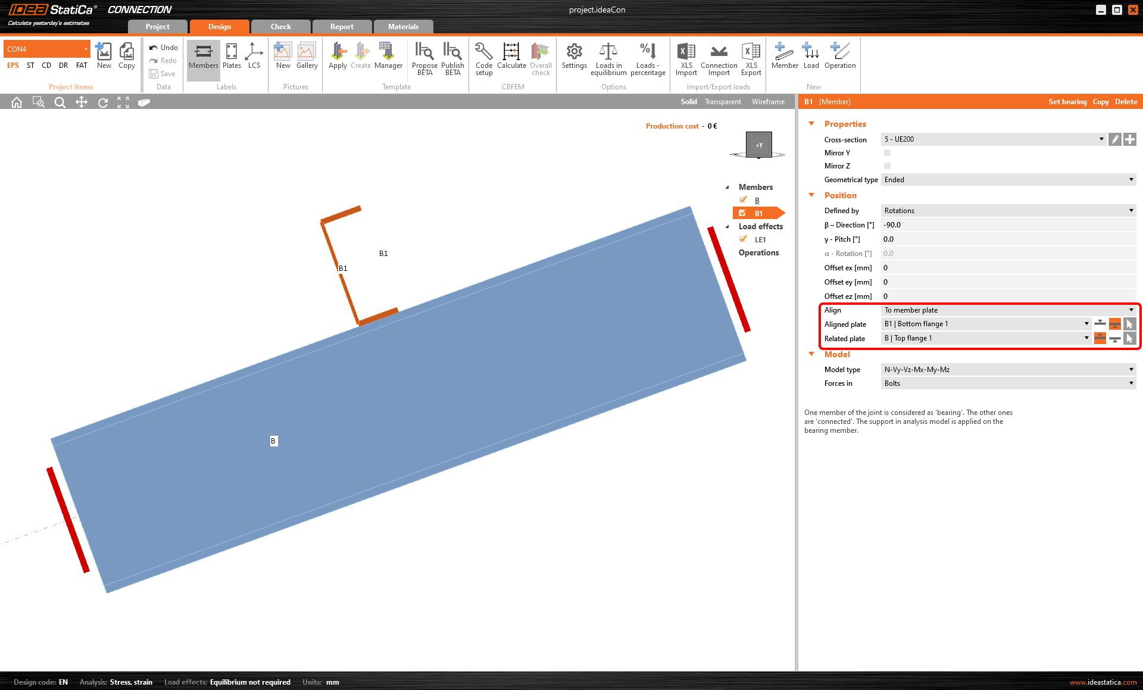Switch to the Check tab

[x=280, y=27]
